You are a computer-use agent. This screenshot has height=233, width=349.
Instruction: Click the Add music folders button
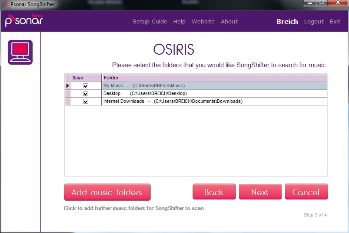point(107,192)
